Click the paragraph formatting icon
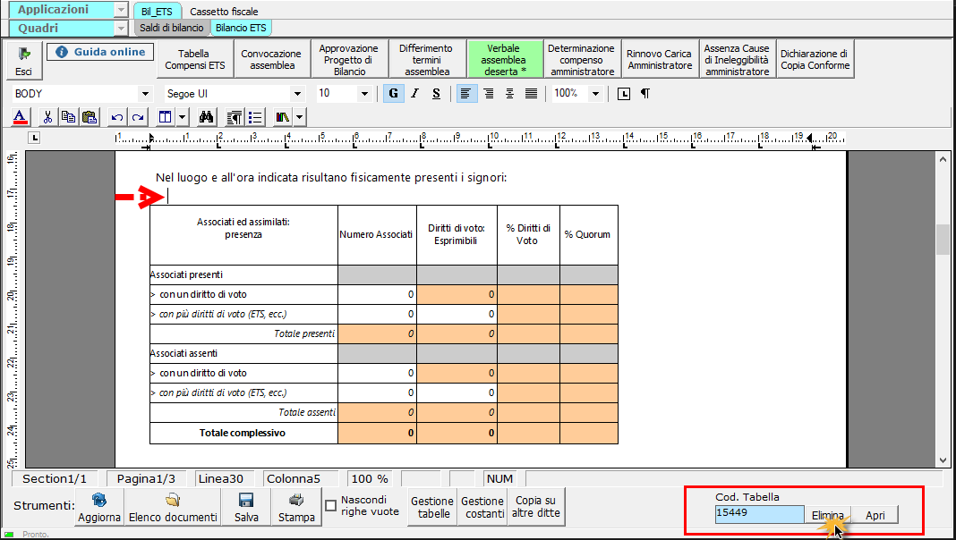The height and width of the screenshot is (540, 956). point(234,117)
